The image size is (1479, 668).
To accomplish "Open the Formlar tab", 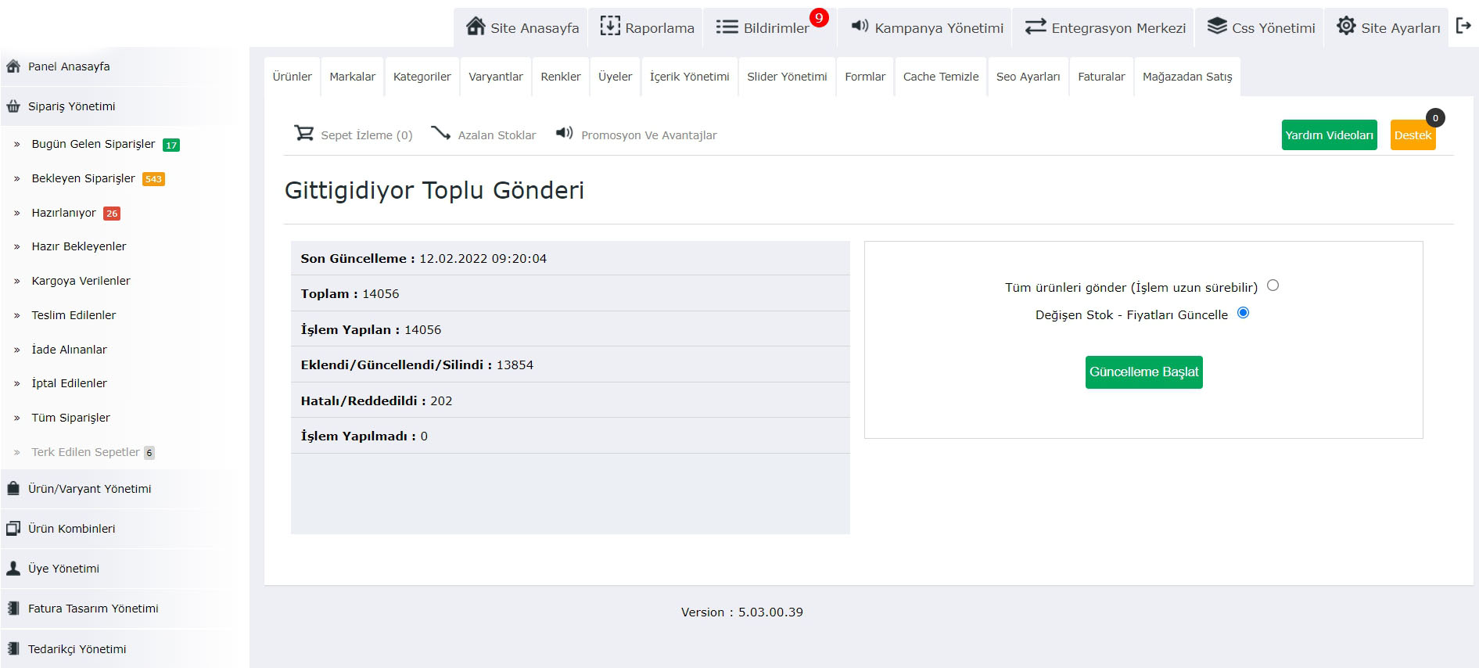I will click(865, 77).
